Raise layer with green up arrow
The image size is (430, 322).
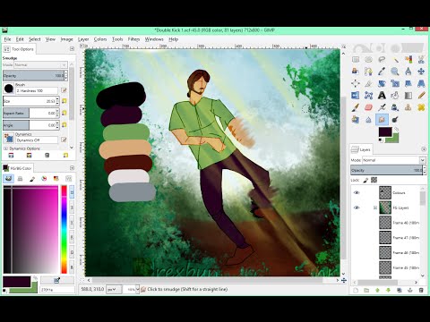(377, 290)
